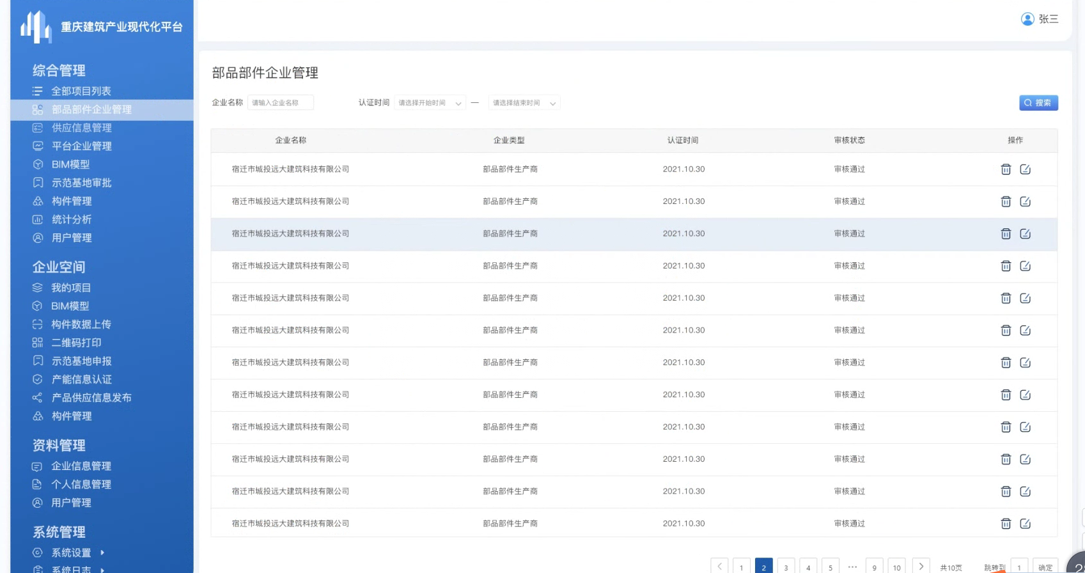
Task: Open 用户管理 under 综合管理
Action: pos(72,238)
